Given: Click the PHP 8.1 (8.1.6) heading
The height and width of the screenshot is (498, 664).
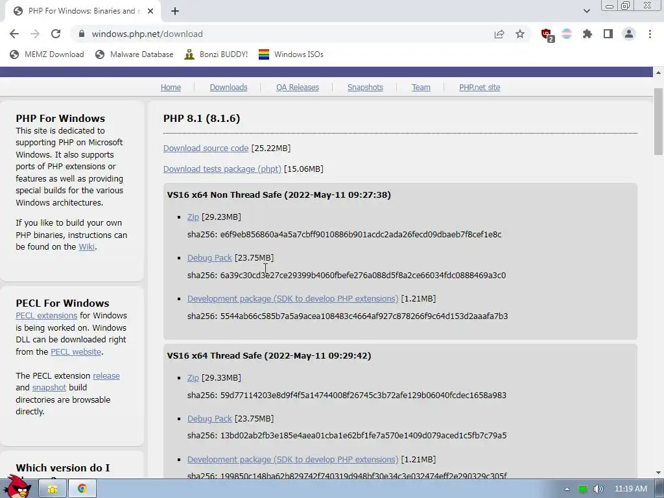Looking at the screenshot, I should (x=202, y=118).
